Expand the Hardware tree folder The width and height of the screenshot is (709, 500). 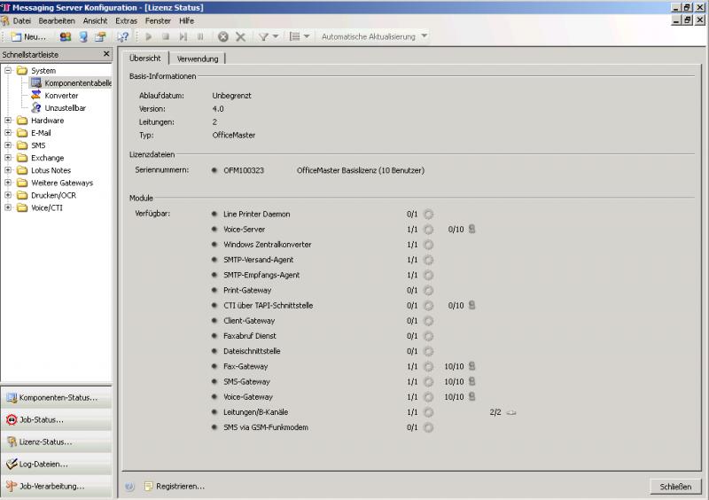[x=8, y=121]
